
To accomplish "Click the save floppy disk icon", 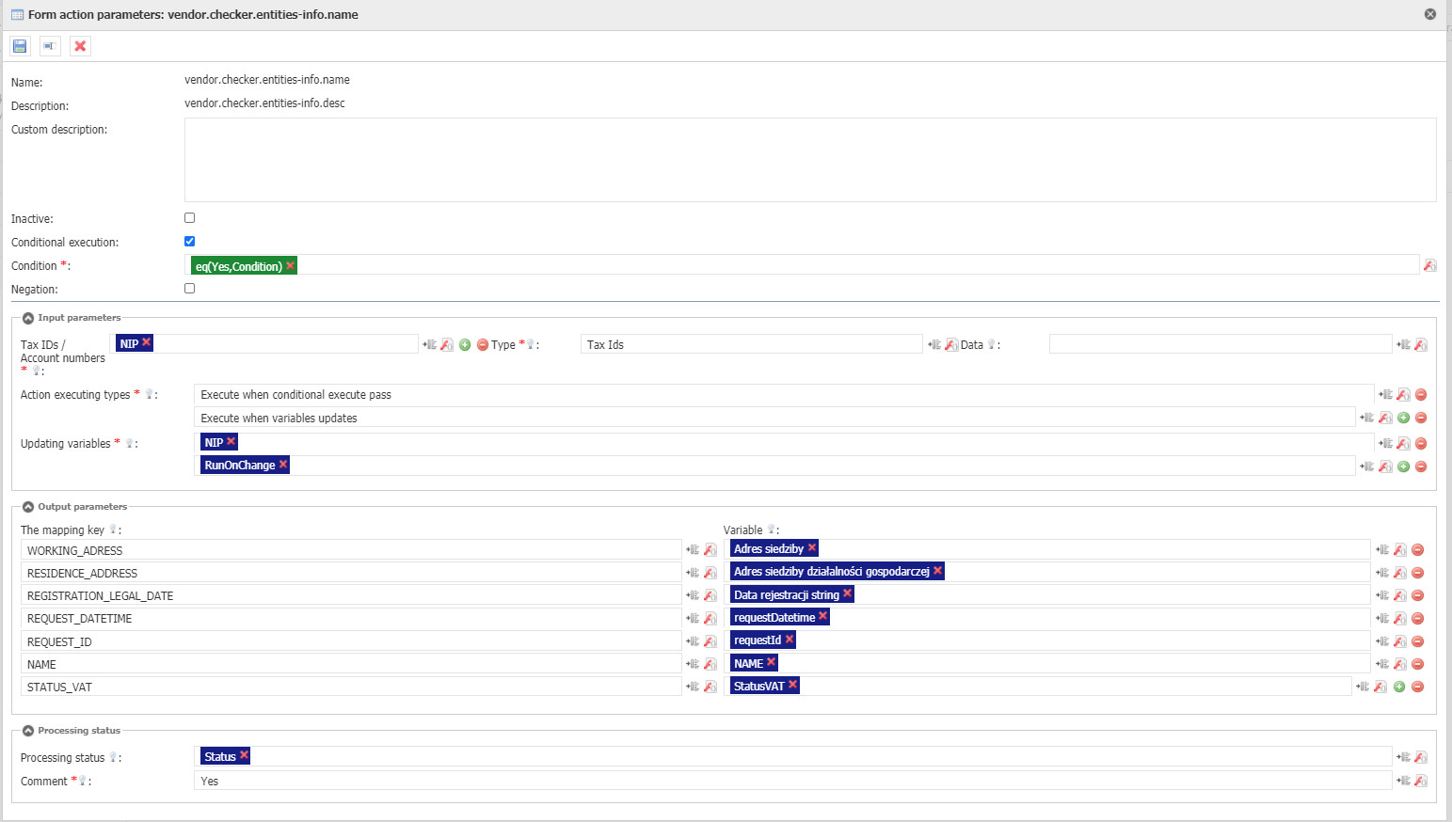I will click(x=20, y=46).
